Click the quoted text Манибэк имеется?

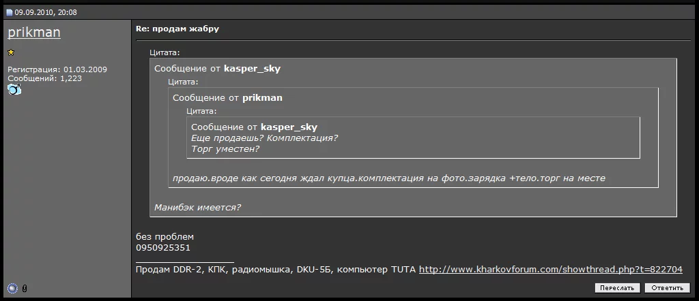(197, 207)
